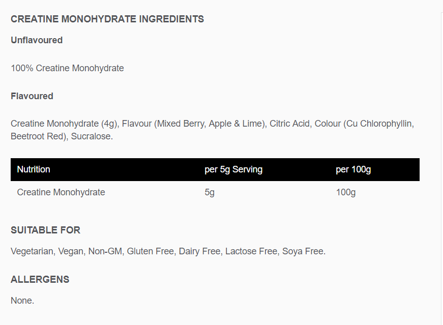Click the 5g value cell
Image resolution: width=443 pixels, height=325 pixels.
pyautogui.click(x=210, y=192)
